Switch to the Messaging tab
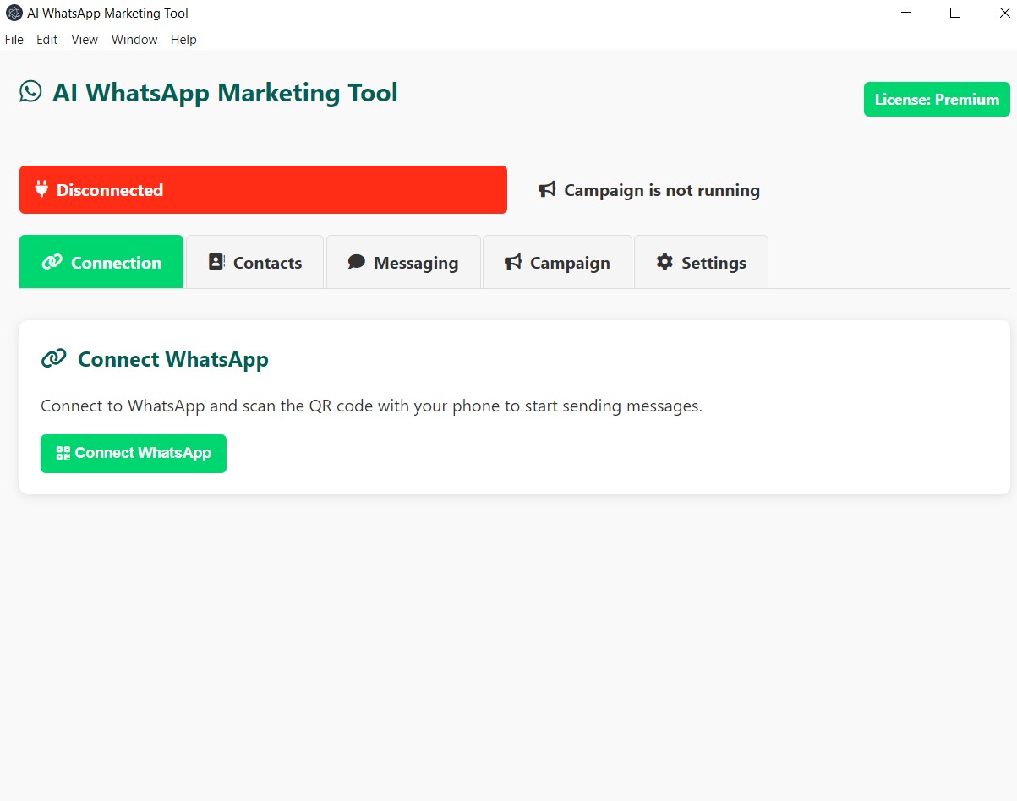The width and height of the screenshot is (1017, 801). [403, 262]
